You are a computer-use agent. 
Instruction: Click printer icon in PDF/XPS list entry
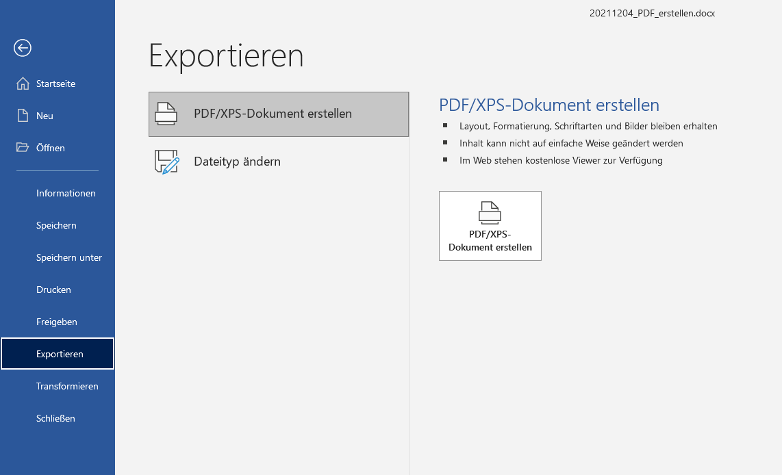(166, 114)
